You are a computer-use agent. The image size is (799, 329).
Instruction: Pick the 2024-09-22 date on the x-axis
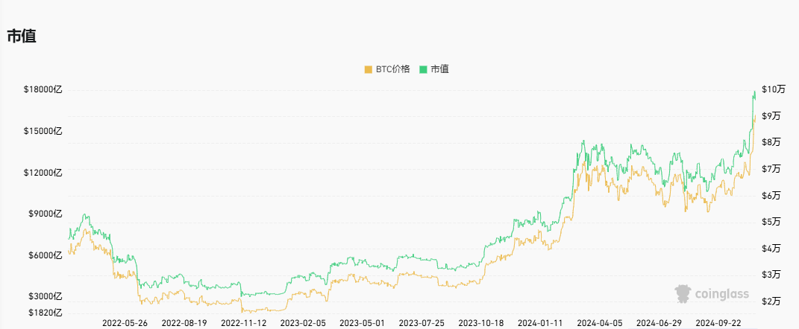[718, 323]
